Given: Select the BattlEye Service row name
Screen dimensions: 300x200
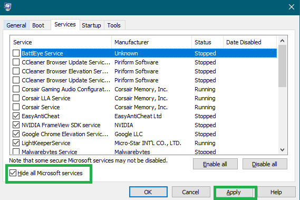Looking at the screenshot, I should [x=42, y=53].
